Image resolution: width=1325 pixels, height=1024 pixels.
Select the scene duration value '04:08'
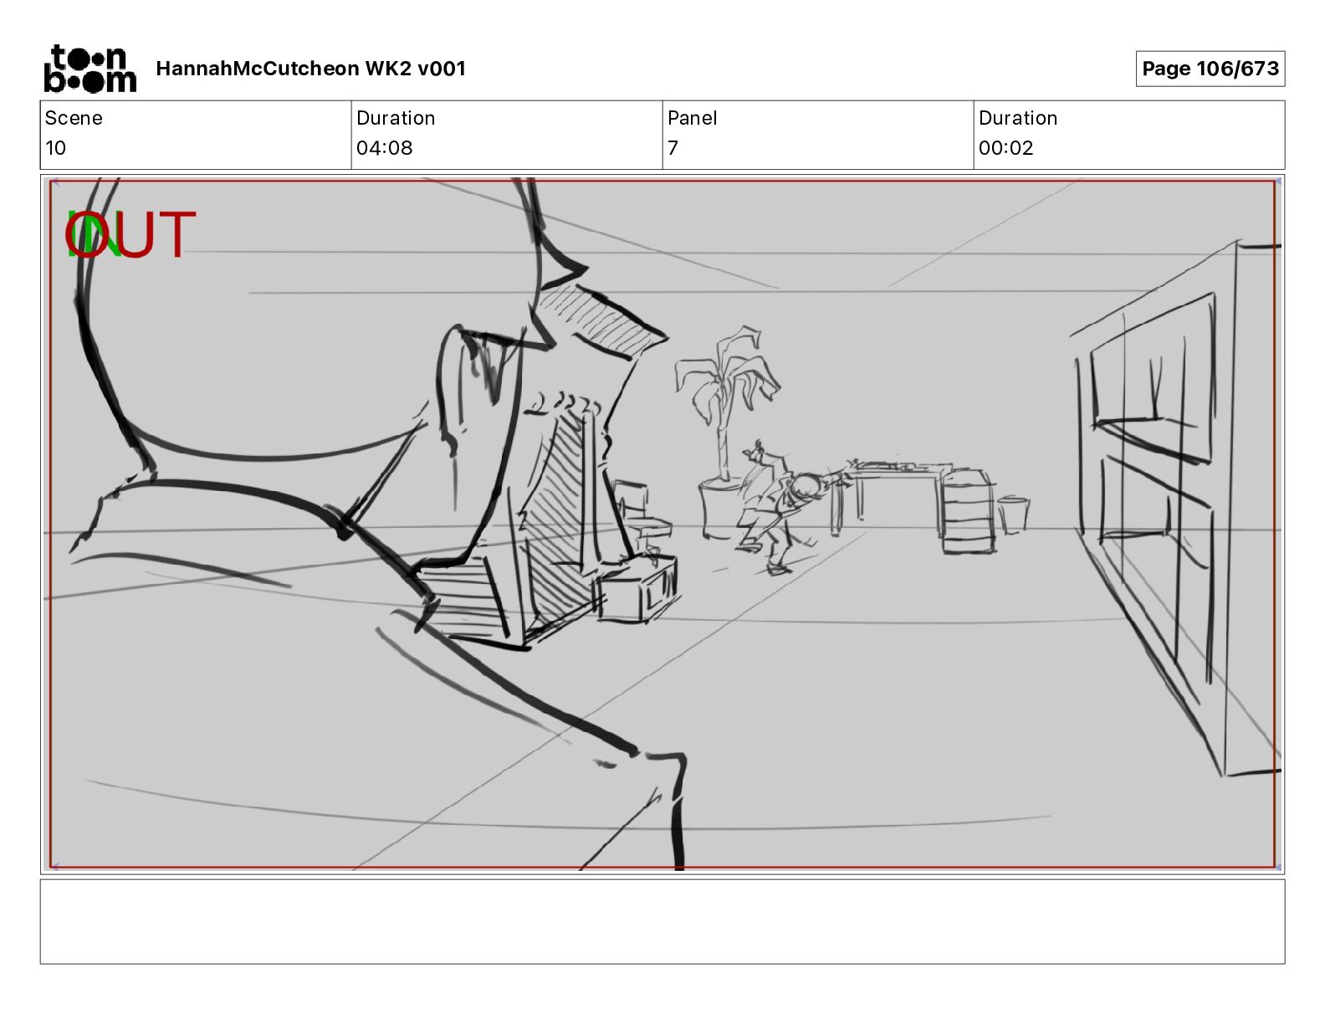385,148
